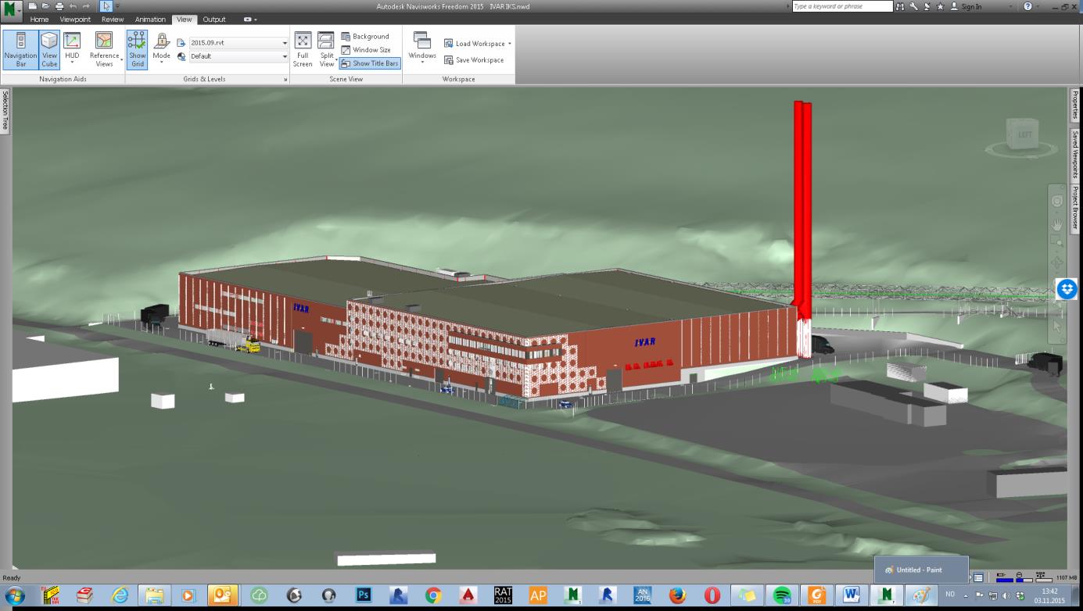Switch to the Output ribbon tab
1083x611 pixels.
click(213, 20)
